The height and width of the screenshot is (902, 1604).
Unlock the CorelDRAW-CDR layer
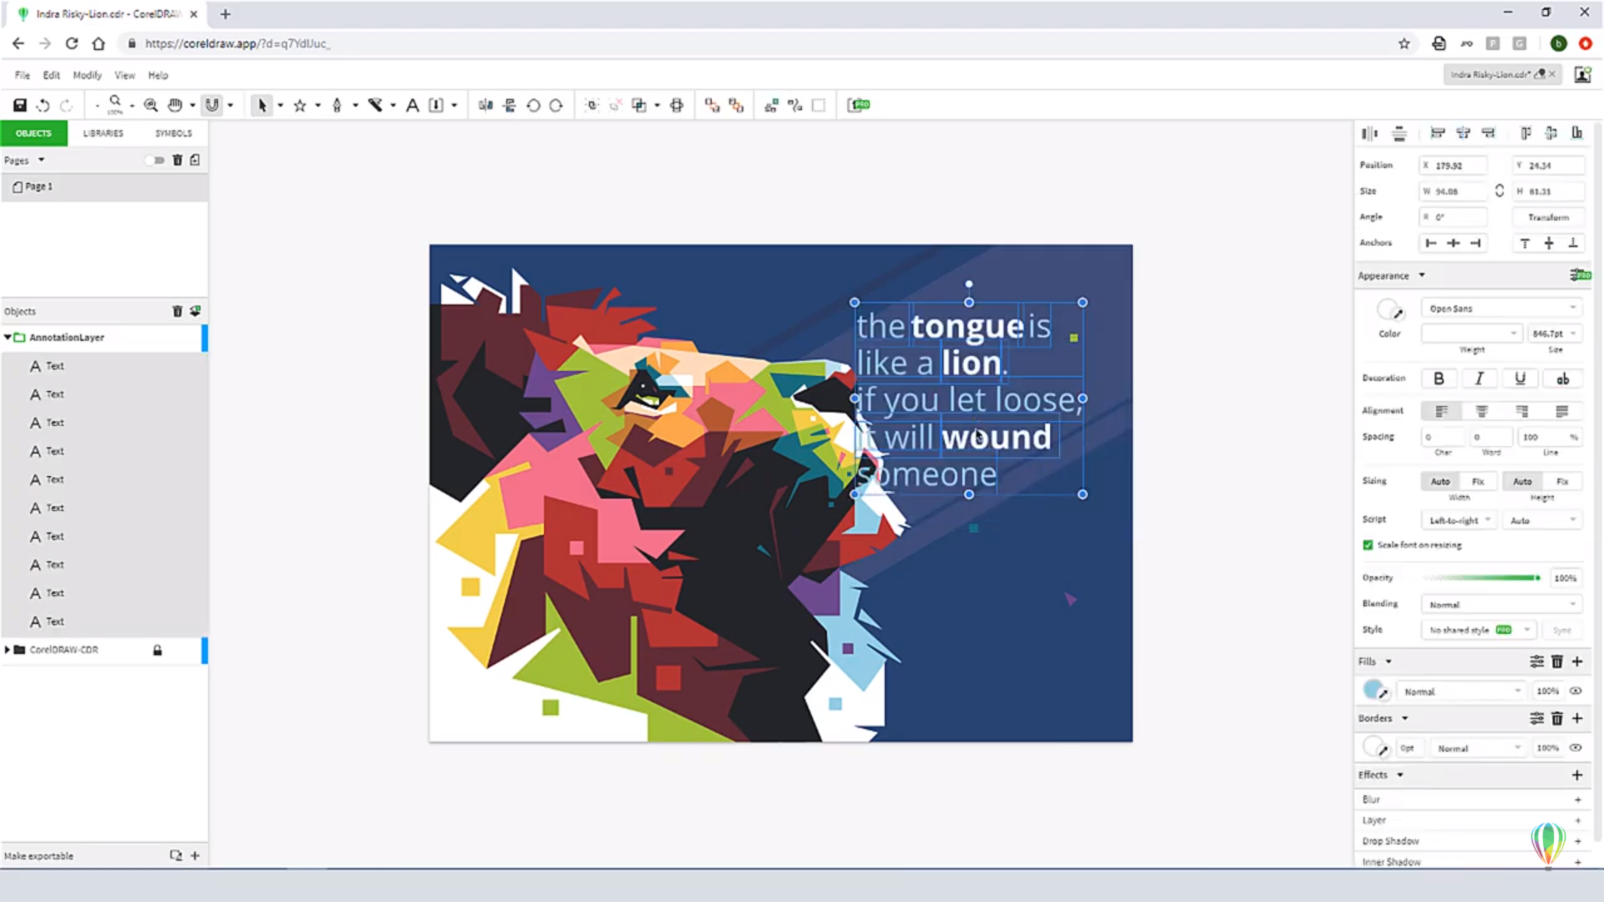tap(158, 650)
